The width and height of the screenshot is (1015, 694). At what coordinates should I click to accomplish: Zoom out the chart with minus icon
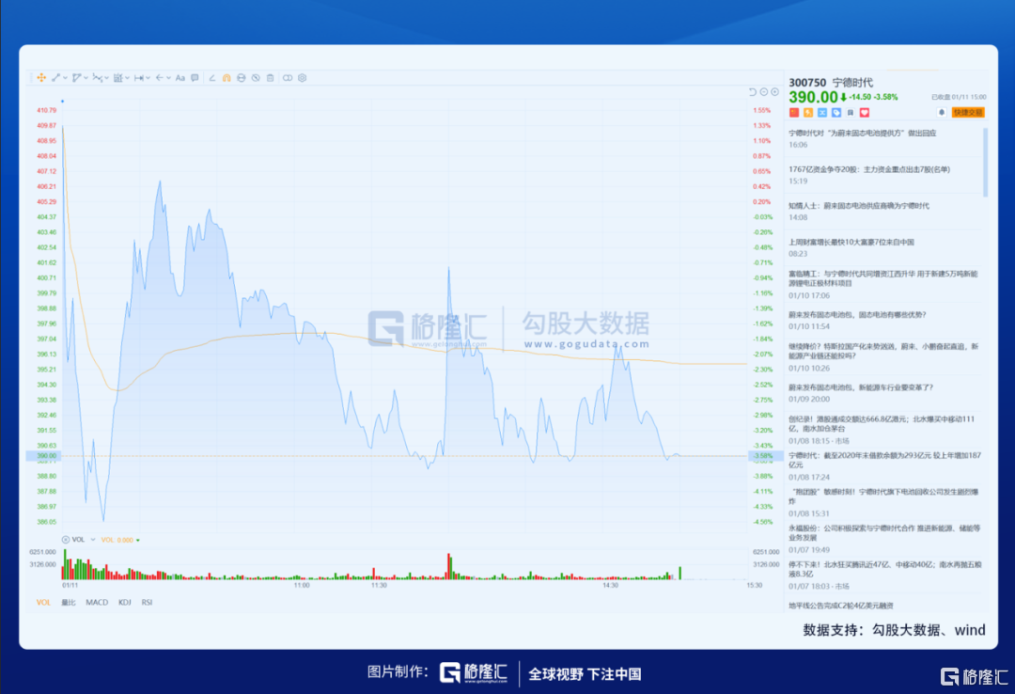point(764,92)
